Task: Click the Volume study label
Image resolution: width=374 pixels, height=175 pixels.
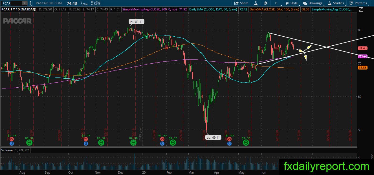Action: pyautogui.click(x=7, y=150)
